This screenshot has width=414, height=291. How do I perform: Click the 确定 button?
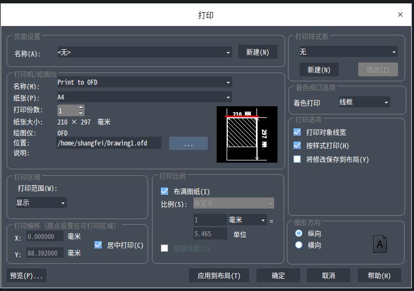[x=278, y=276]
